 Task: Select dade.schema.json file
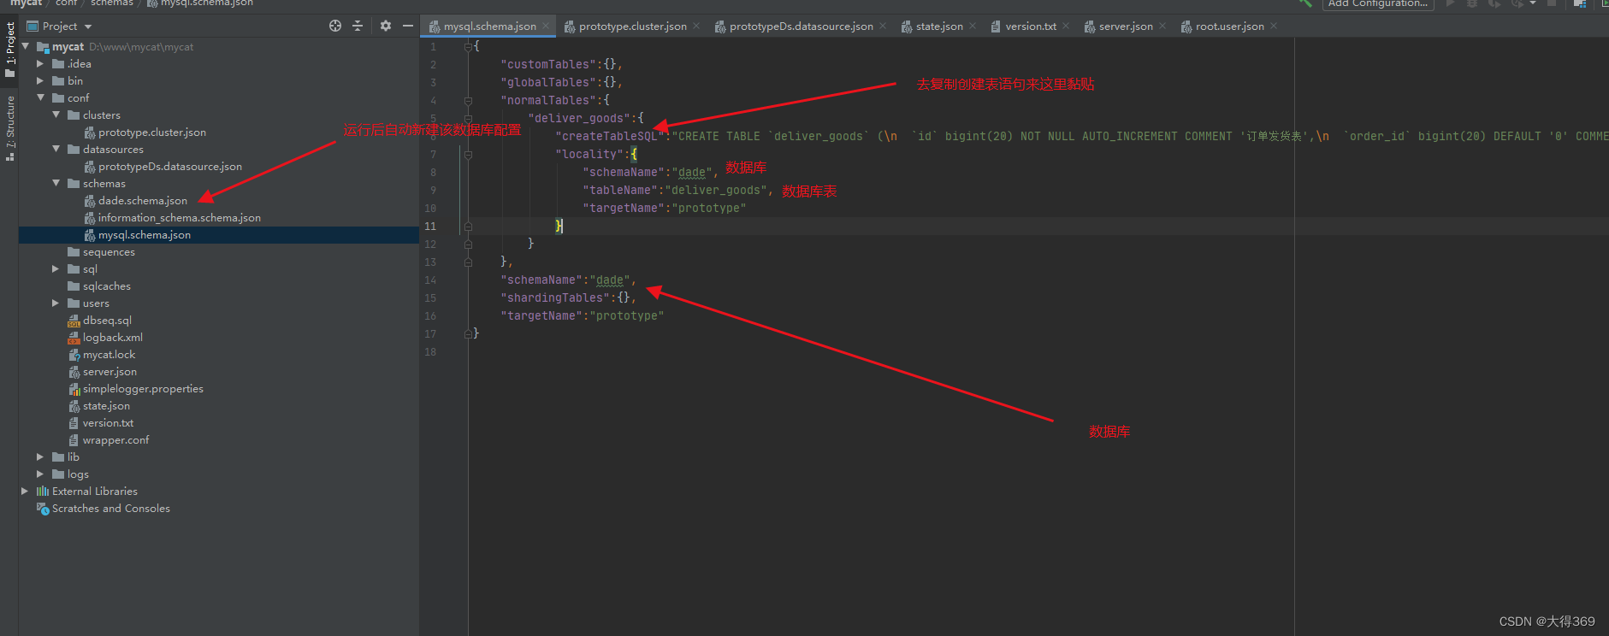(142, 201)
